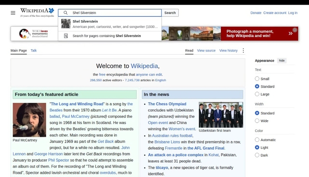309x177 pixels.
Task: Click the 'anyone can edit' link
Action: tap(149, 75)
